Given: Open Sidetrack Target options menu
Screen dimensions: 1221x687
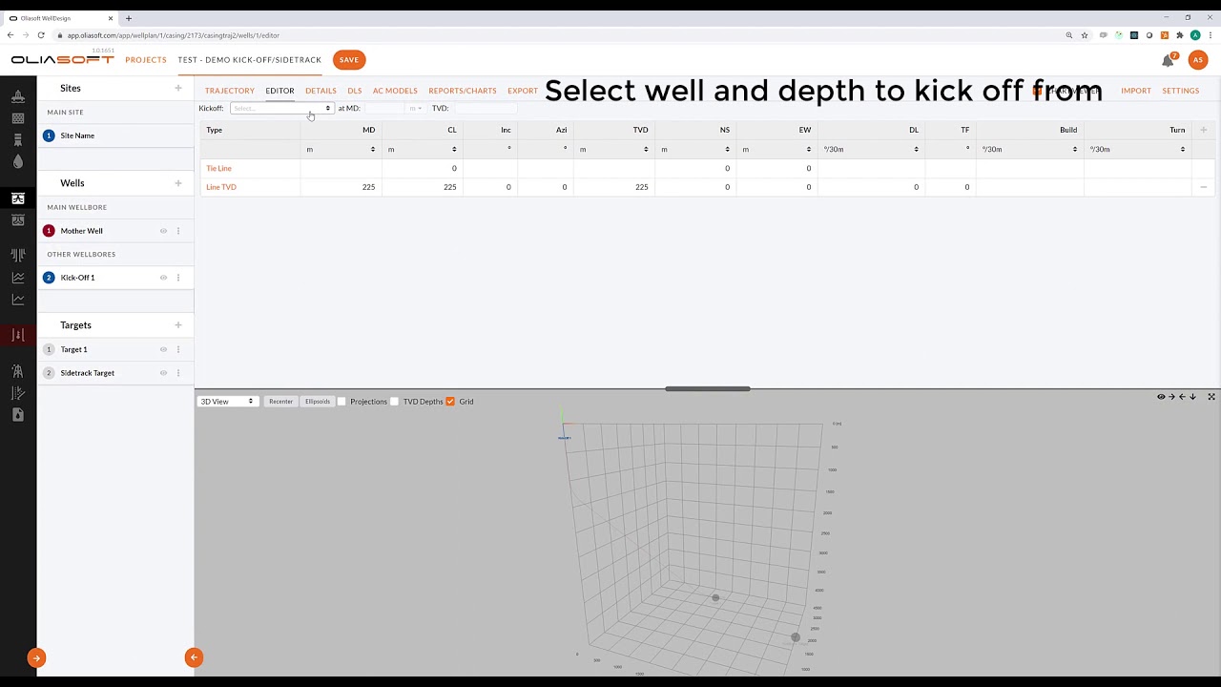Looking at the screenshot, I should coord(178,373).
